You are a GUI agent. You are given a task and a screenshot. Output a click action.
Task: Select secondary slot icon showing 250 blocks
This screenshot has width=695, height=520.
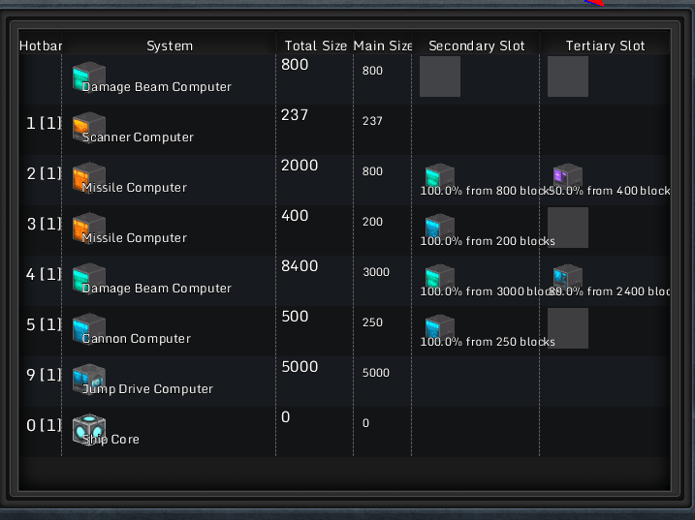[x=440, y=328]
